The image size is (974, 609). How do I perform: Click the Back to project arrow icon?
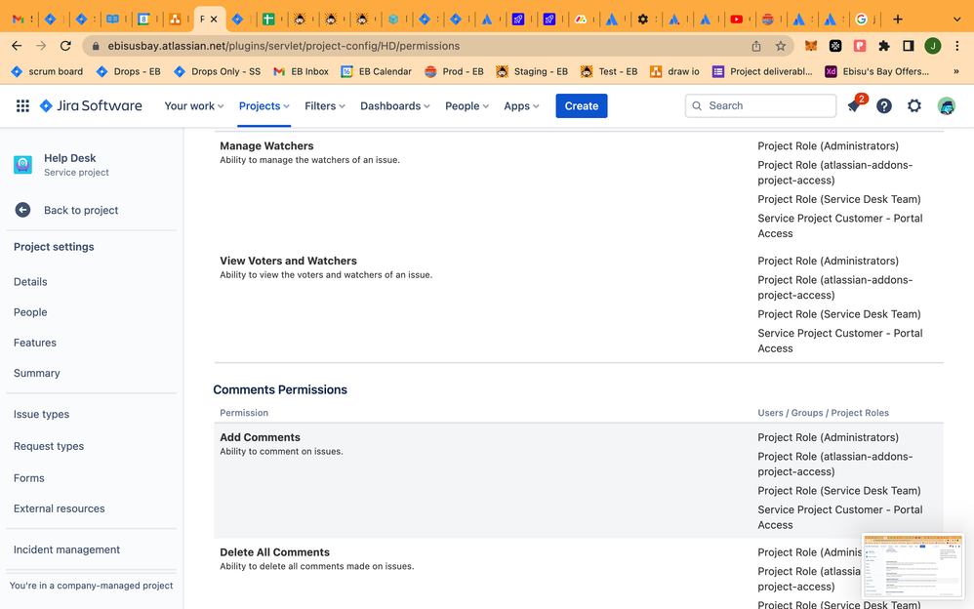pos(23,210)
